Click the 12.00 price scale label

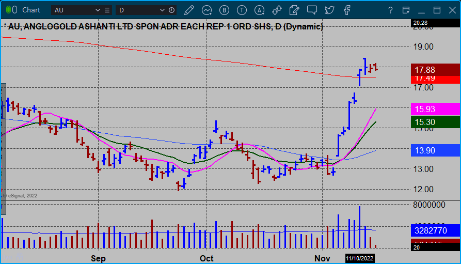click(423, 189)
